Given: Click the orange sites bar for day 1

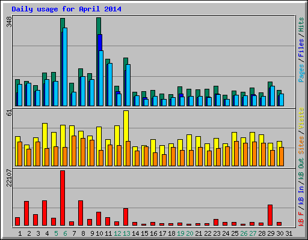Looking at the screenshot, I should [x=20, y=154].
